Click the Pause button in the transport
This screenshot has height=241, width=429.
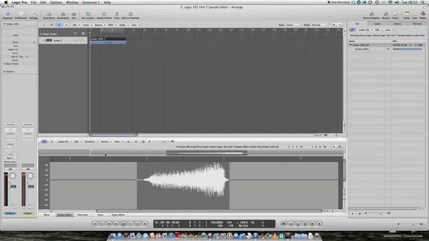coord(138,224)
